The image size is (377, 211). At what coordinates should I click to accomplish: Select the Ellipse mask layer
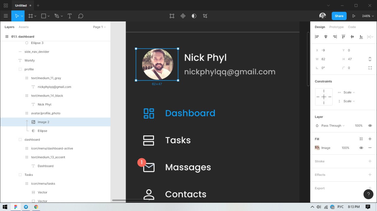pos(55,131)
